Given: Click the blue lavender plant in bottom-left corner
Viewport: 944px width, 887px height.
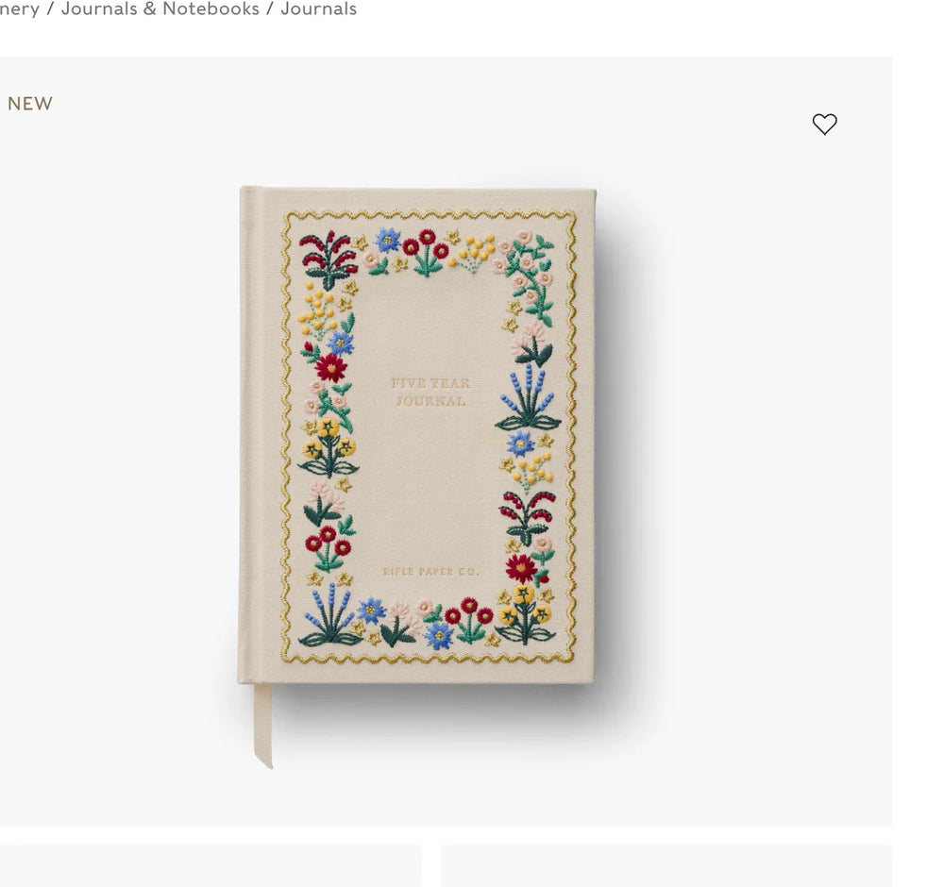Looking at the screenshot, I should (329, 614).
